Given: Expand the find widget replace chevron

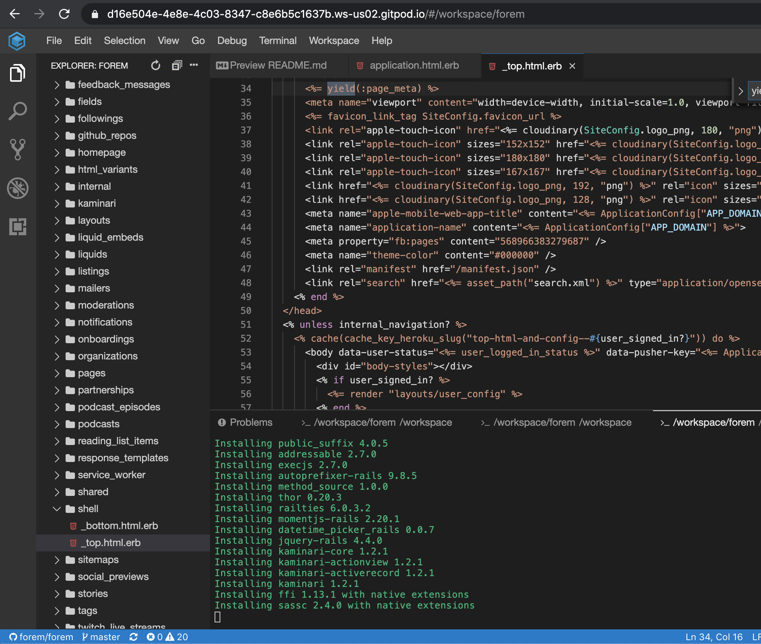Looking at the screenshot, I should click(x=740, y=91).
